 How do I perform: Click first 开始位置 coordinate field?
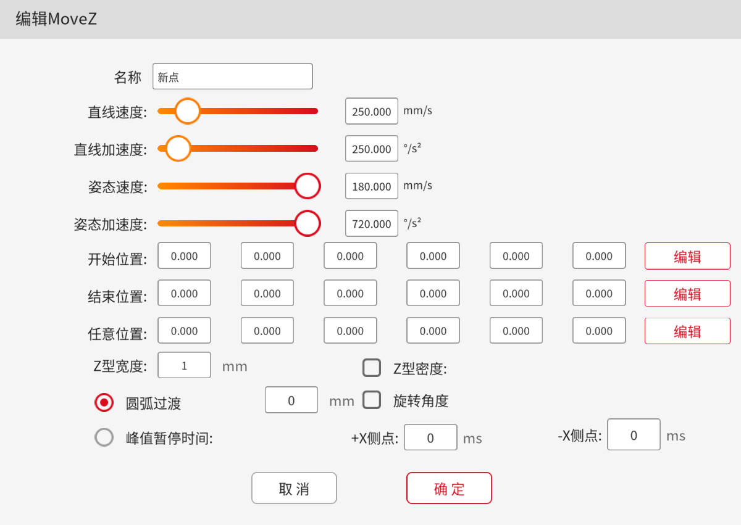tap(184, 255)
